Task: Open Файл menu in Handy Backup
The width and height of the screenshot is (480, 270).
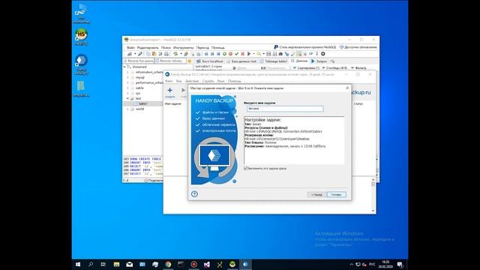Action: coord(169,81)
